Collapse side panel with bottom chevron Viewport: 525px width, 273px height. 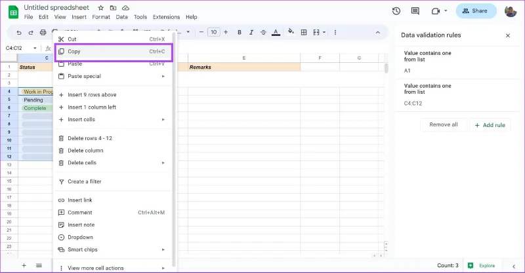pyautogui.click(x=514, y=266)
